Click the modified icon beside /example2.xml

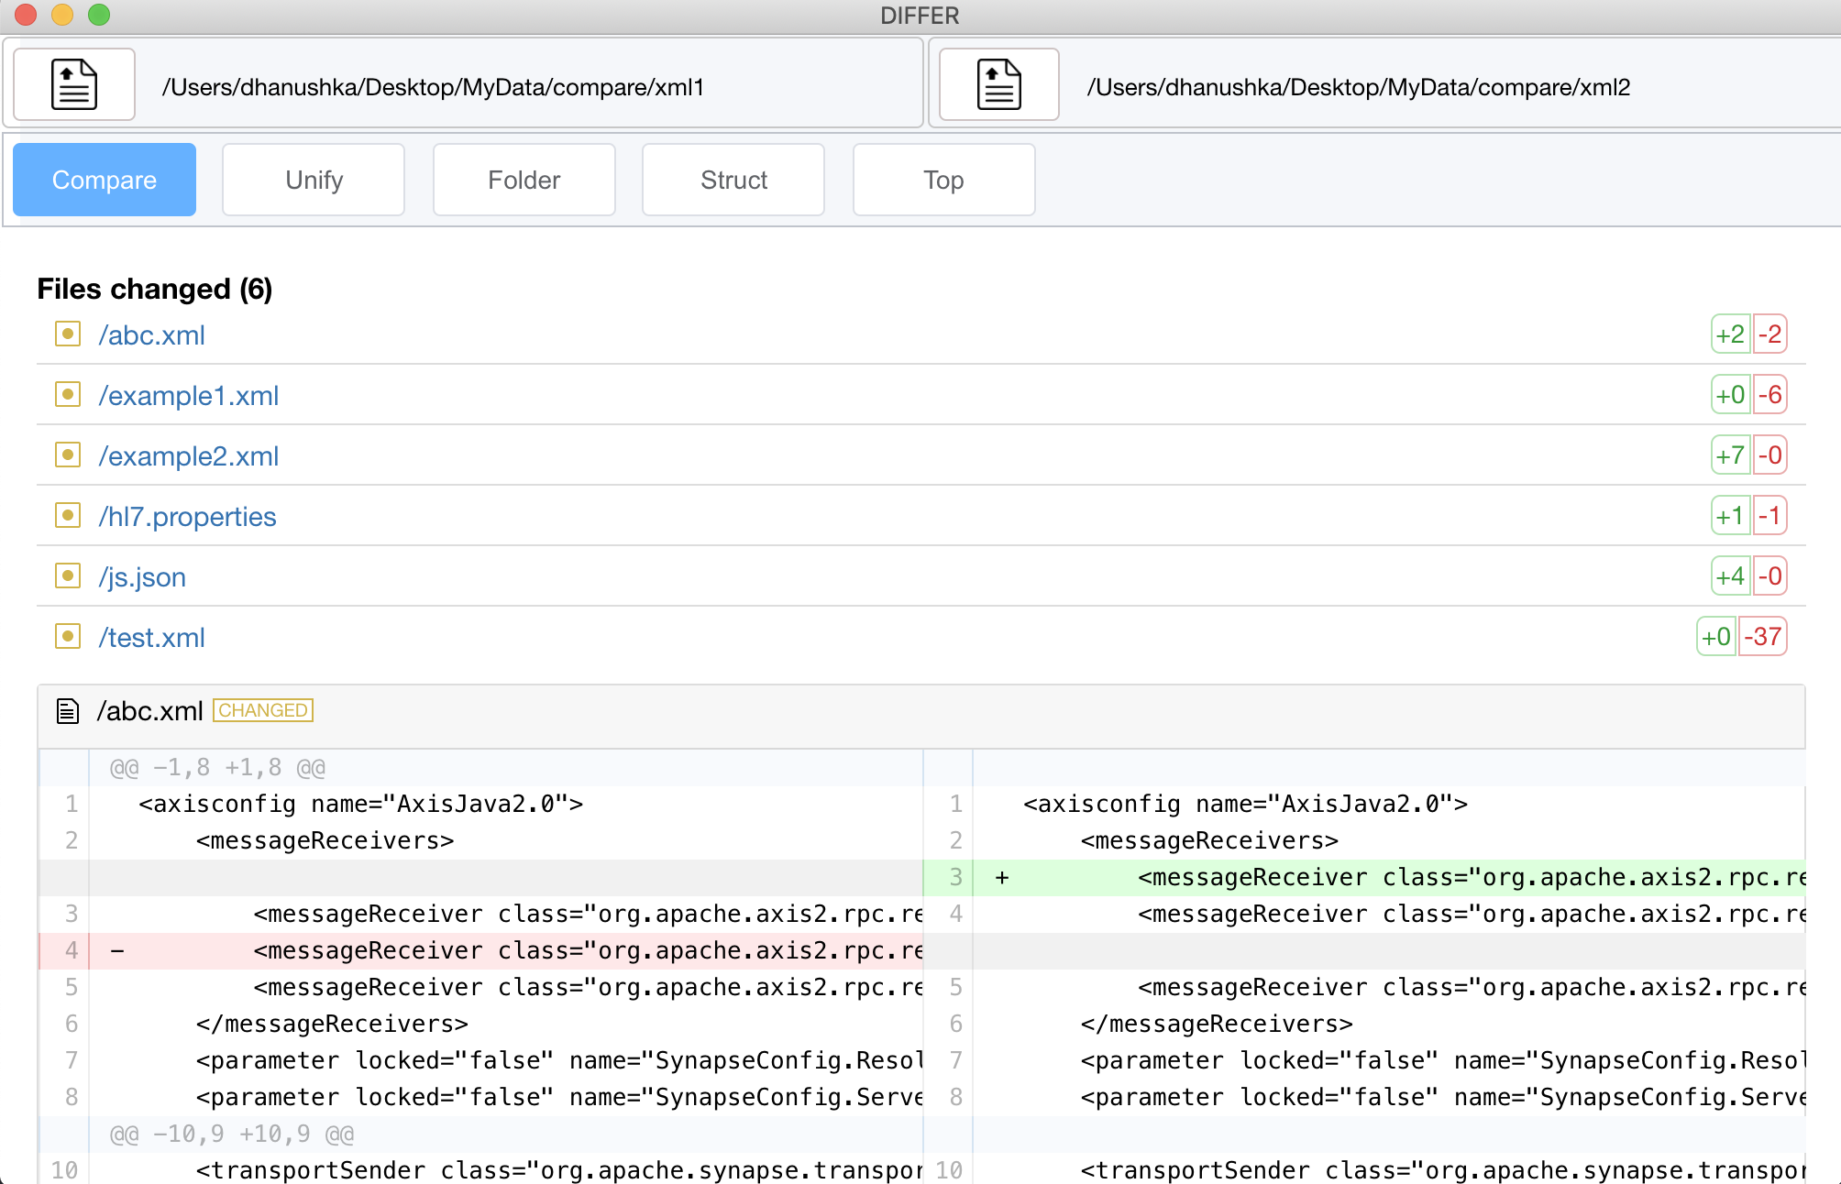click(x=68, y=455)
